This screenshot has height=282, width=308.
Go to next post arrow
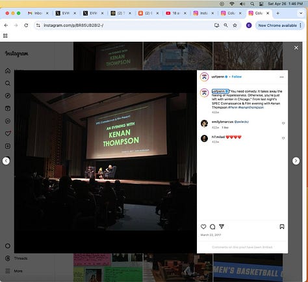[296, 161]
